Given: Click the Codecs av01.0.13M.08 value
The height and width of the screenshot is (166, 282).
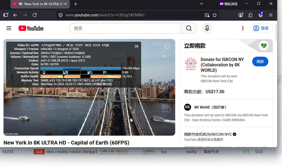Looking at the screenshot, I should tap(63, 60).
